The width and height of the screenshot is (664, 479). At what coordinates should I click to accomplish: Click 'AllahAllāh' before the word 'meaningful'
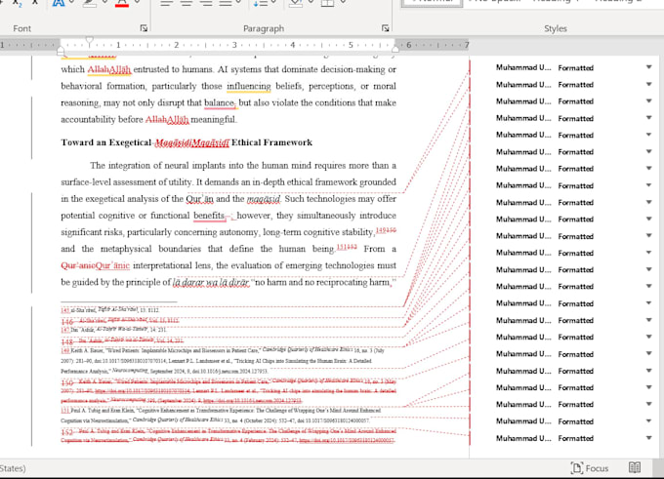click(167, 120)
